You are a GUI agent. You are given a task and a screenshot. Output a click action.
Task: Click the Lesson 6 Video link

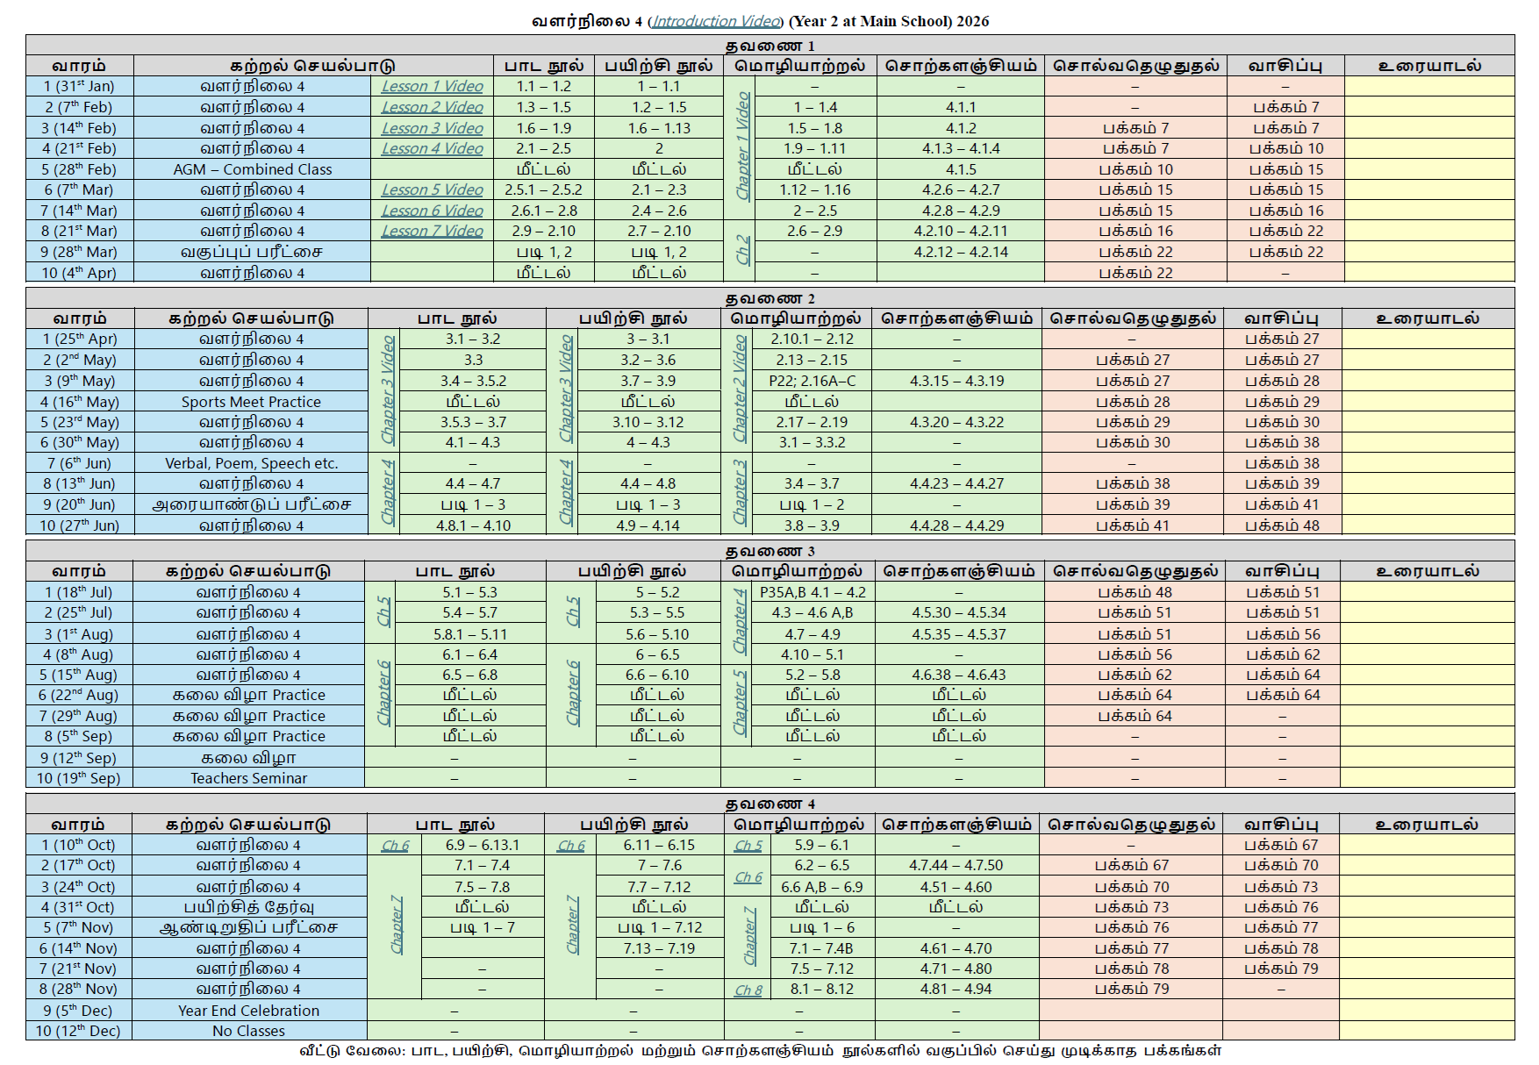[432, 211]
